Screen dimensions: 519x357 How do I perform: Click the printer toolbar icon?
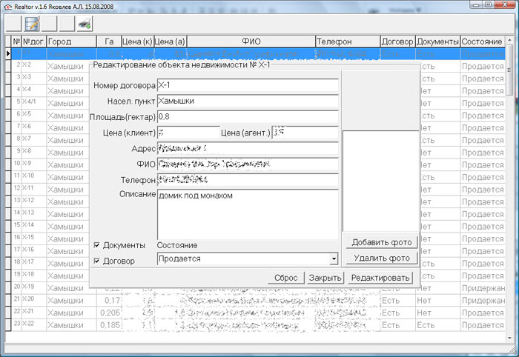click(x=85, y=24)
